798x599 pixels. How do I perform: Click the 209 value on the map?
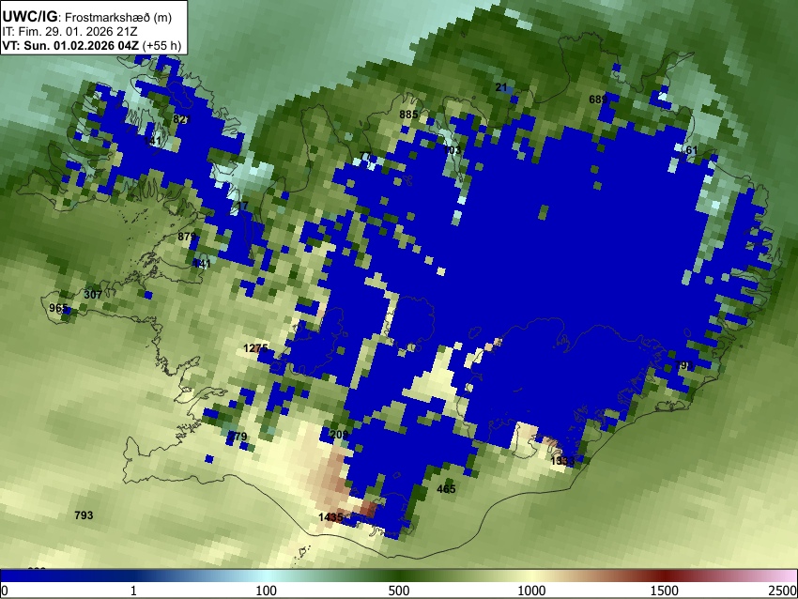point(340,435)
